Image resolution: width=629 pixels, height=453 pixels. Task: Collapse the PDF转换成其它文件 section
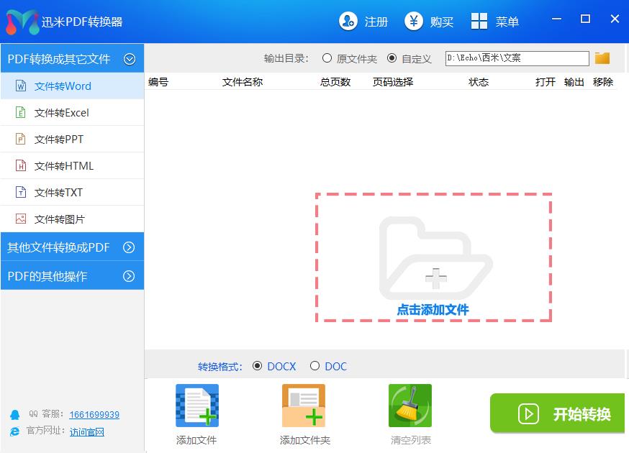pyautogui.click(x=130, y=59)
